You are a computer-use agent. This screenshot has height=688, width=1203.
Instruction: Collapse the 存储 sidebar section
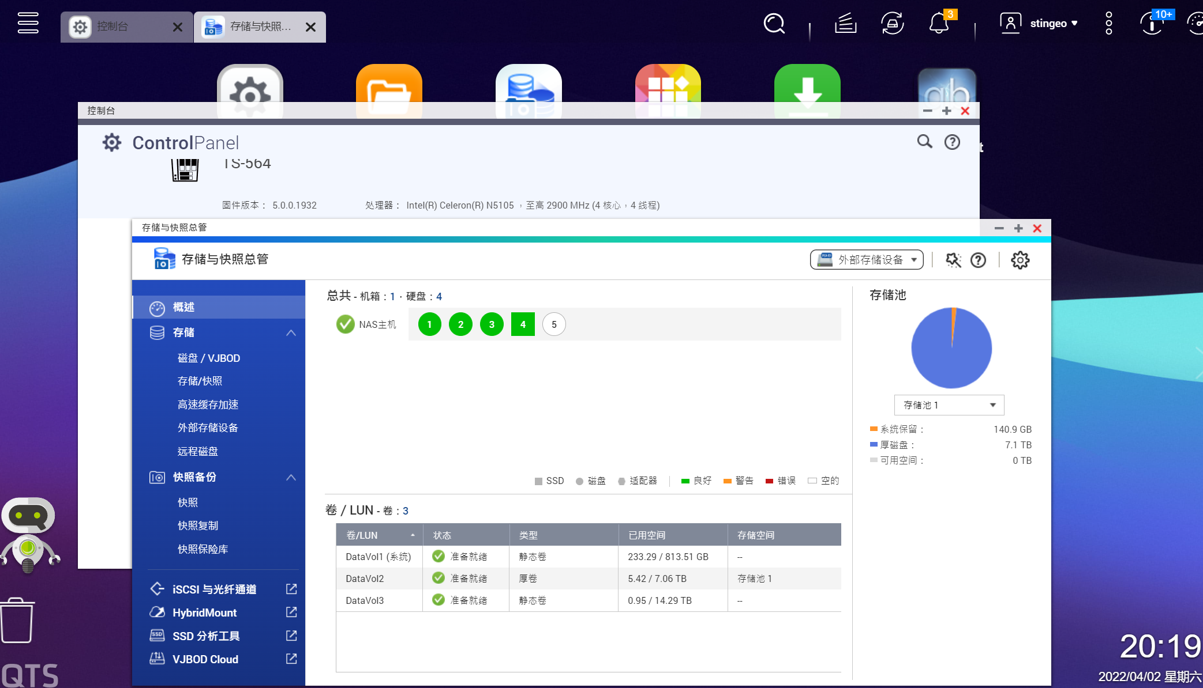[x=291, y=333]
